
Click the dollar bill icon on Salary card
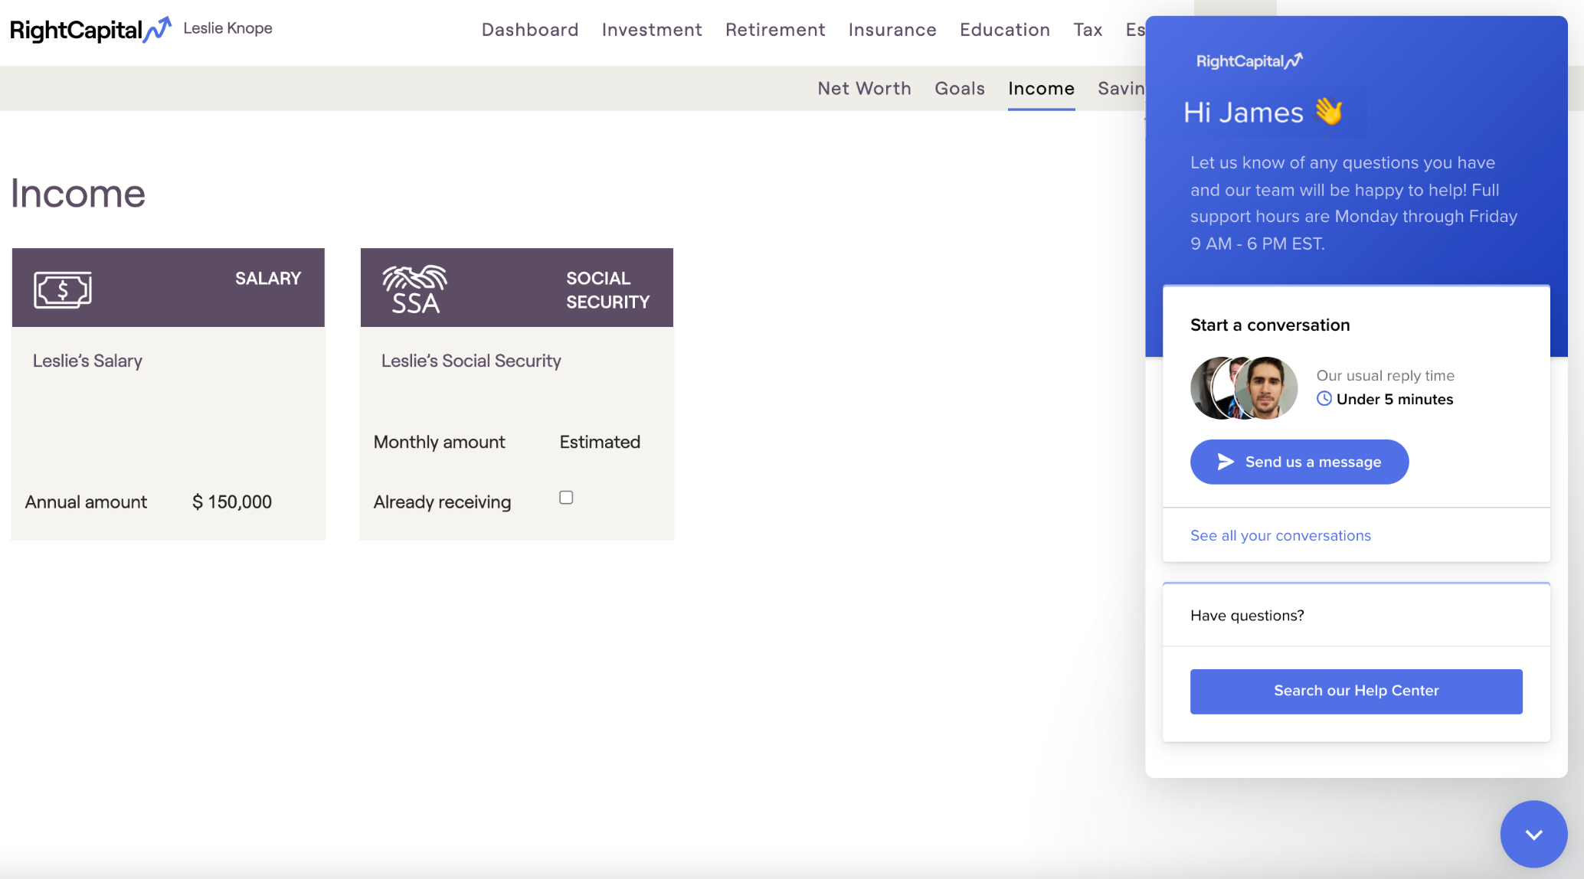click(63, 289)
